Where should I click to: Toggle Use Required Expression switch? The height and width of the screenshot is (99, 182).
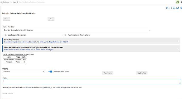click(x=5, y=35)
